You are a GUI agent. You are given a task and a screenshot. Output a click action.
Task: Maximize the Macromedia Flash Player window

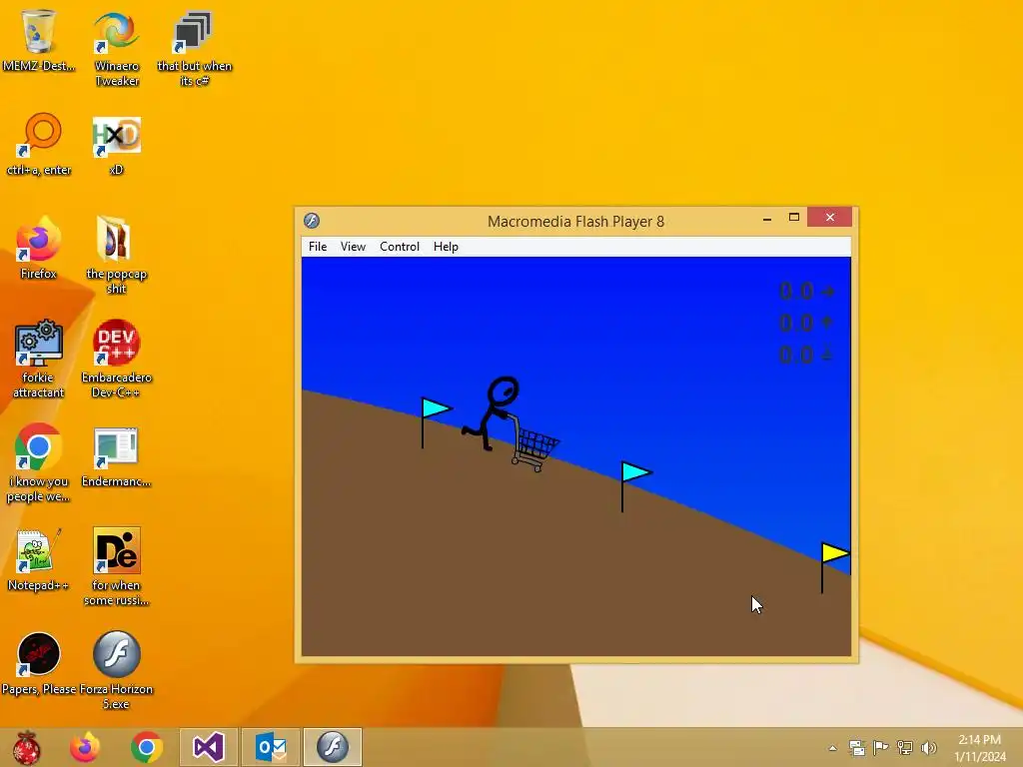pos(794,217)
